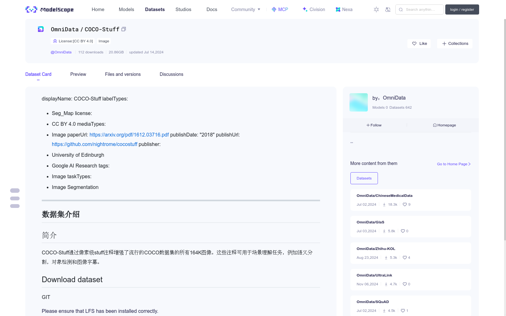The height and width of the screenshot is (316, 506).
Task: Click the OmniData author avatar thumbnail
Action: tap(359, 102)
